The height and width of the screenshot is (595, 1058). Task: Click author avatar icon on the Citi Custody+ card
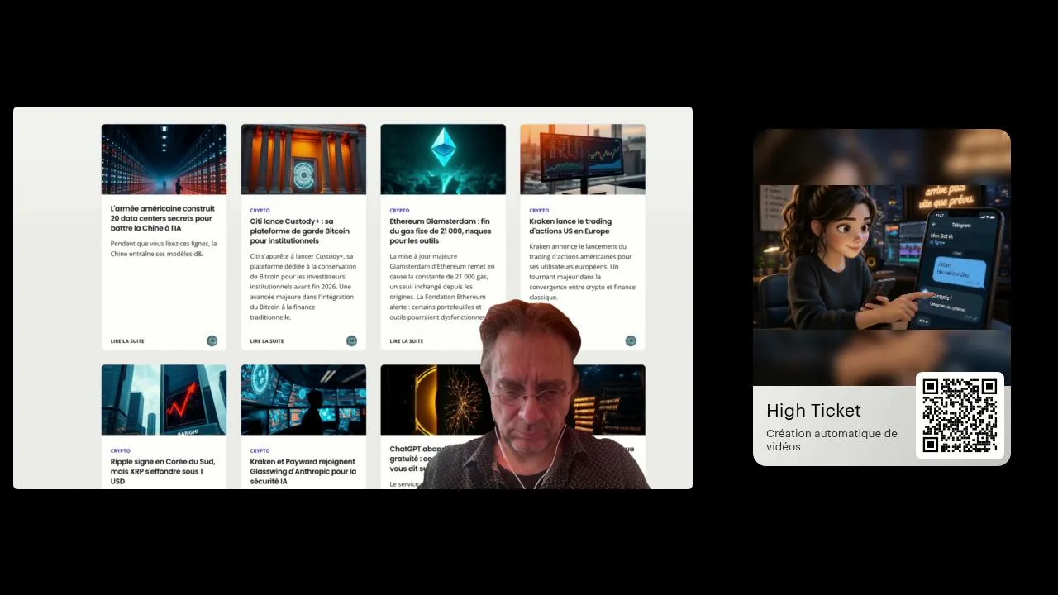pos(351,340)
